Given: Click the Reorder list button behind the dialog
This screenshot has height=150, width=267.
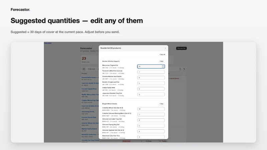Looking at the screenshot, I should click(181, 48).
